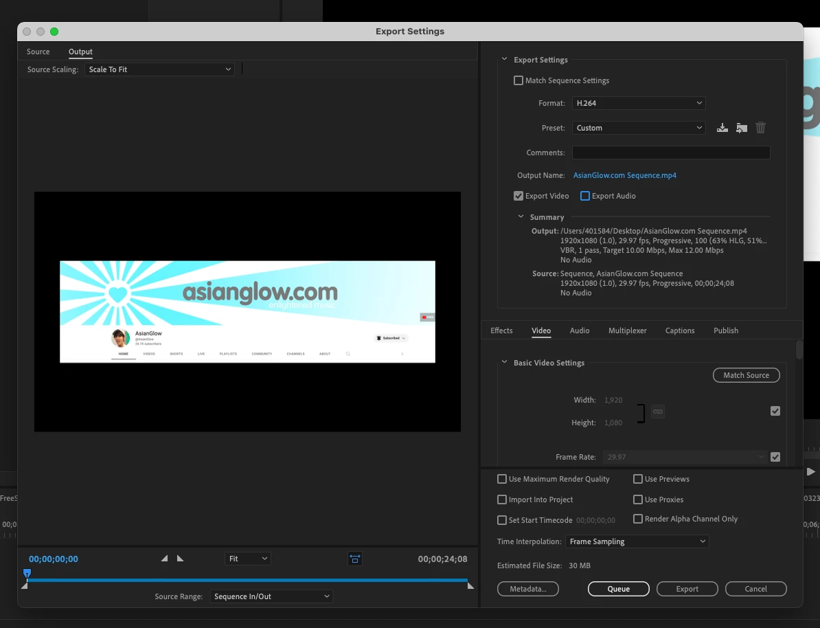Enable Export Audio checkbox
The height and width of the screenshot is (628, 820).
click(585, 196)
